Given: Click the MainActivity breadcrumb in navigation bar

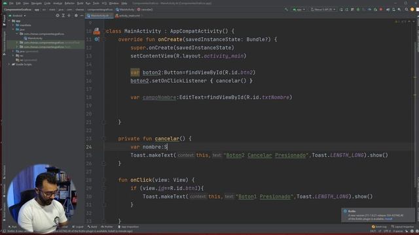Looking at the screenshot, I should pos(125,10).
